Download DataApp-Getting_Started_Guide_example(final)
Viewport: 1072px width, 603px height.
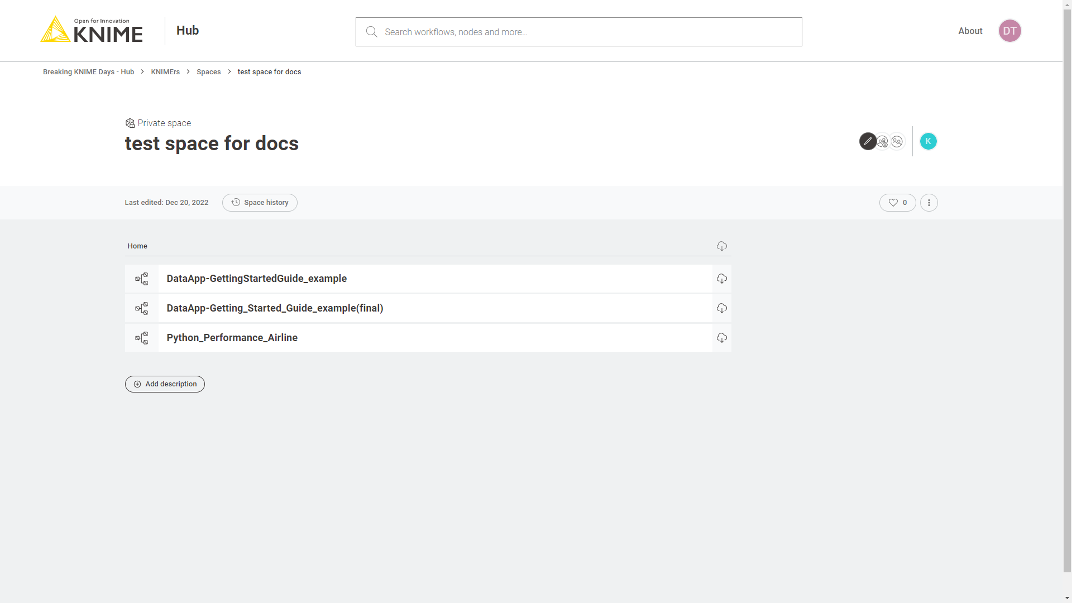pos(721,308)
